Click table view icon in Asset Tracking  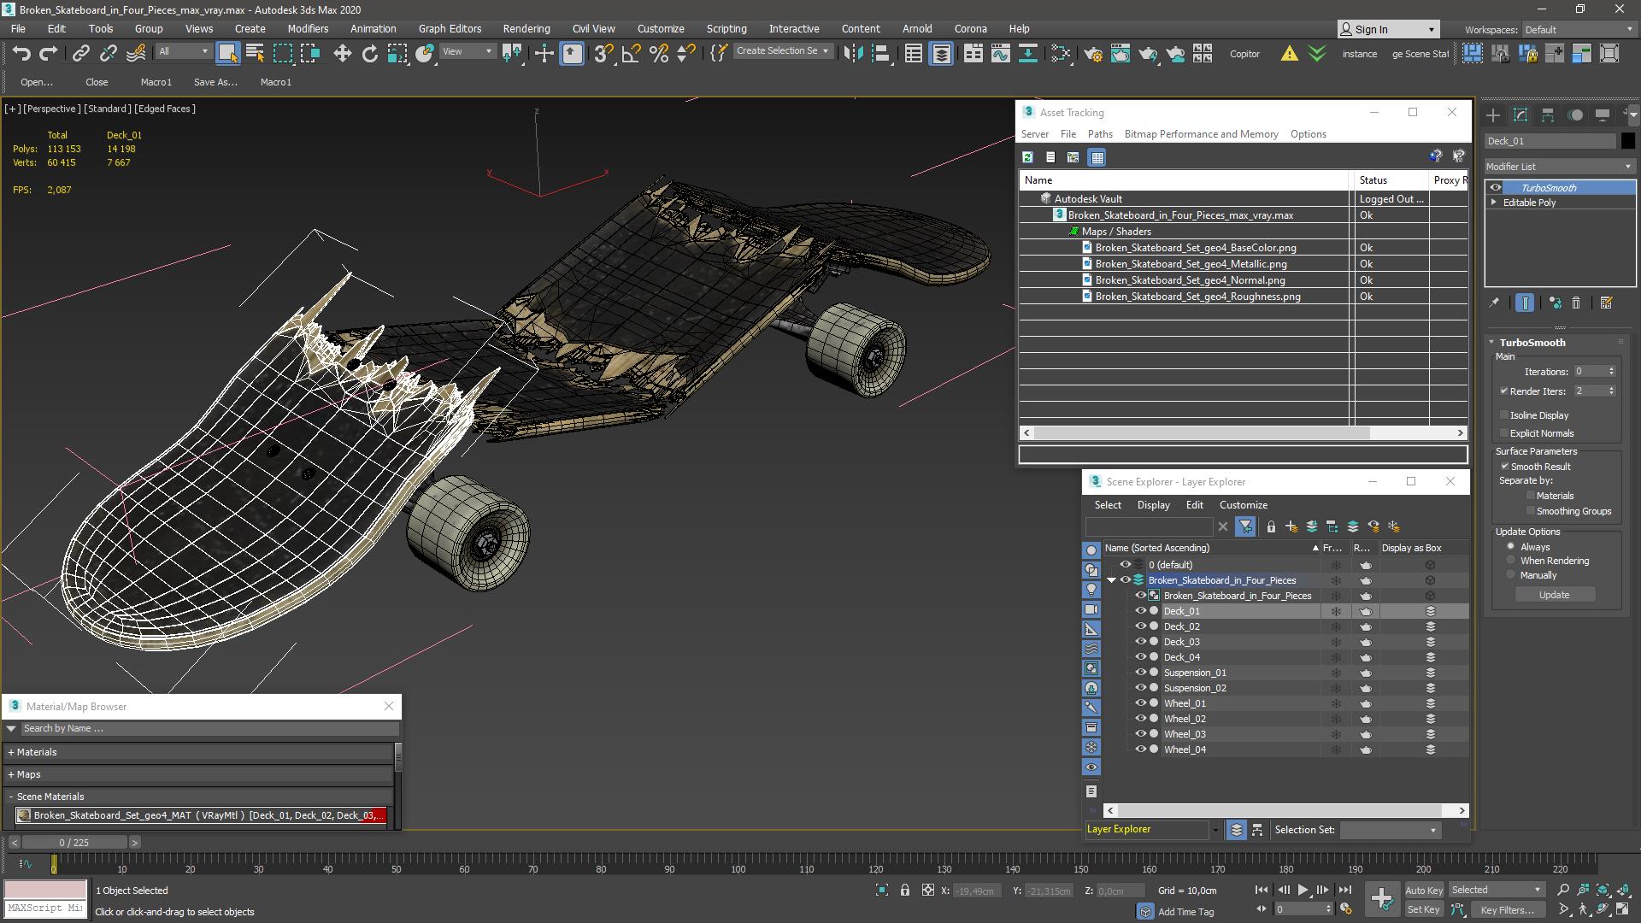1097,157
